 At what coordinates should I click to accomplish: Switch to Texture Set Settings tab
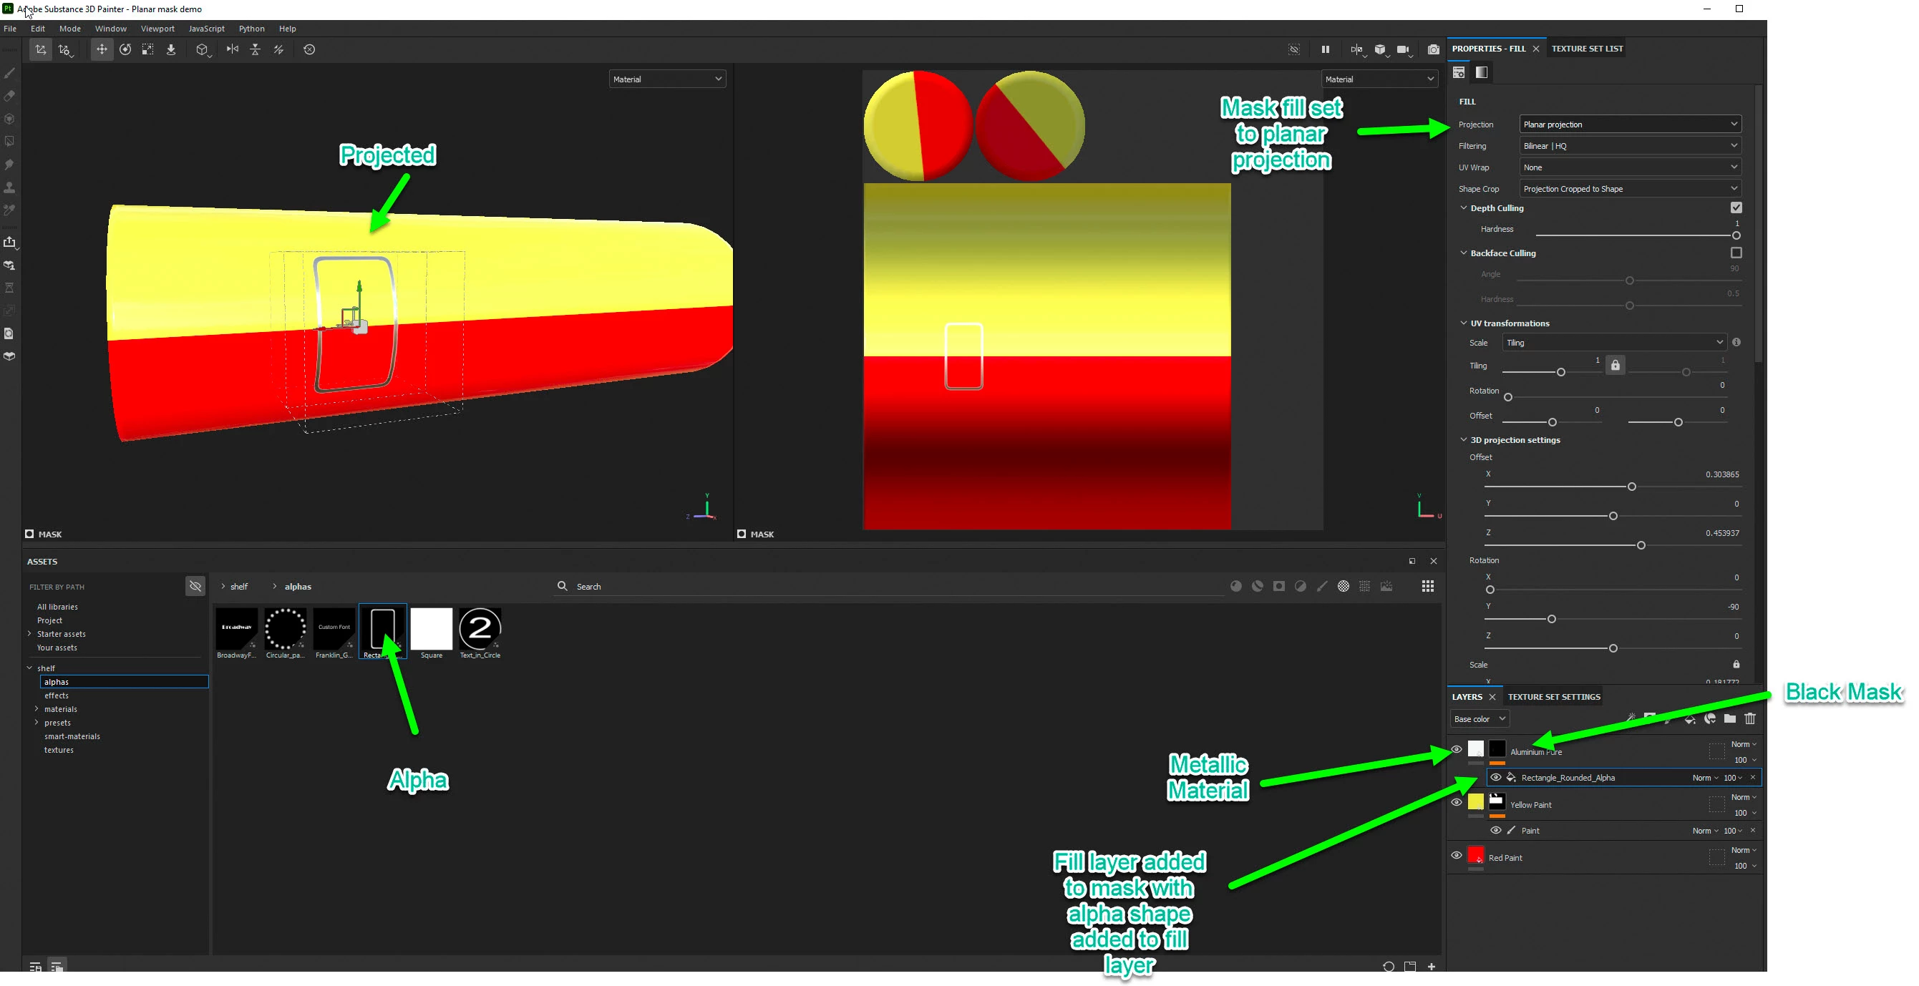pyautogui.click(x=1553, y=697)
